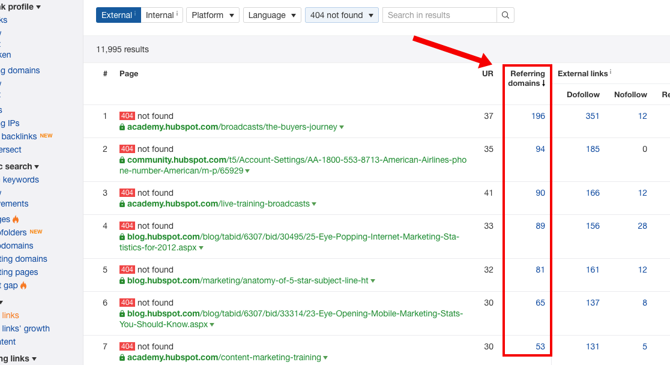Click the 11,995 results count text
This screenshot has width=670, height=365.
point(122,50)
